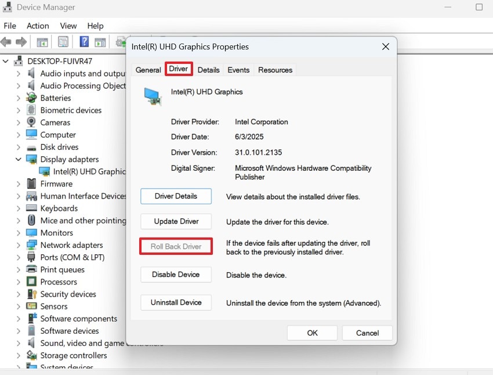Viewport: 493px width, 375px height.
Task: Click the Forward arrow toolbar icon
Action: [x=21, y=42]
